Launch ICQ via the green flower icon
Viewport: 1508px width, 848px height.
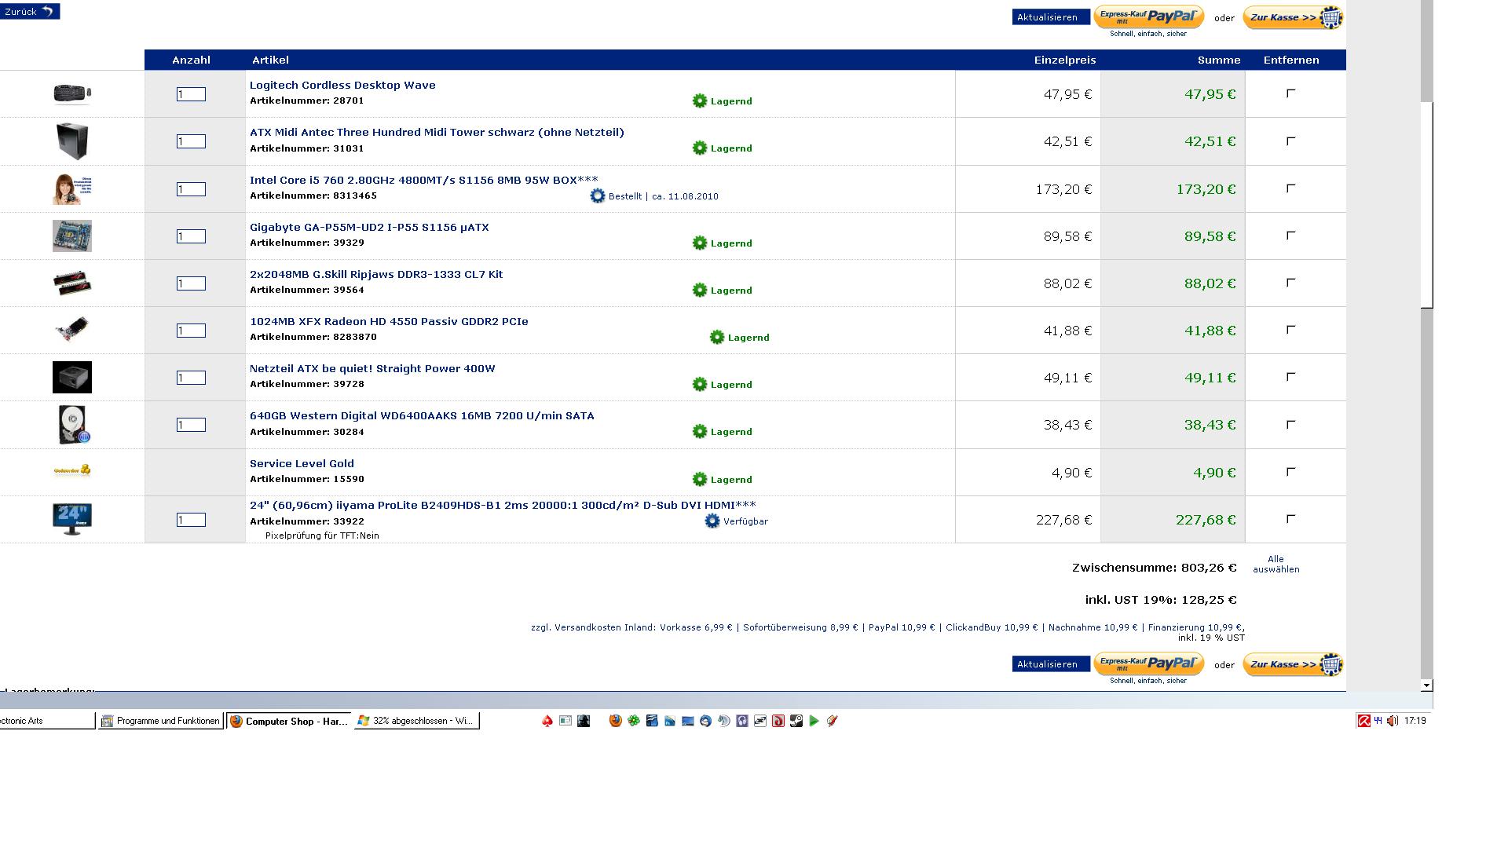click(x=634, y=721)
